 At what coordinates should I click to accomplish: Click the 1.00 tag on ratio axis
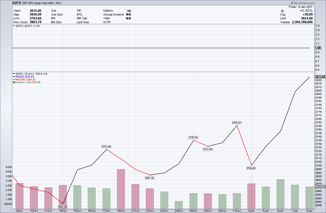tap(318, 48)
